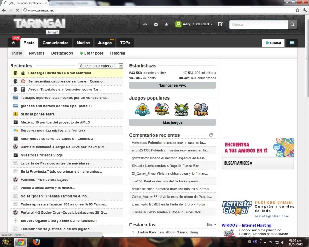Click browser back arrow

4,10
